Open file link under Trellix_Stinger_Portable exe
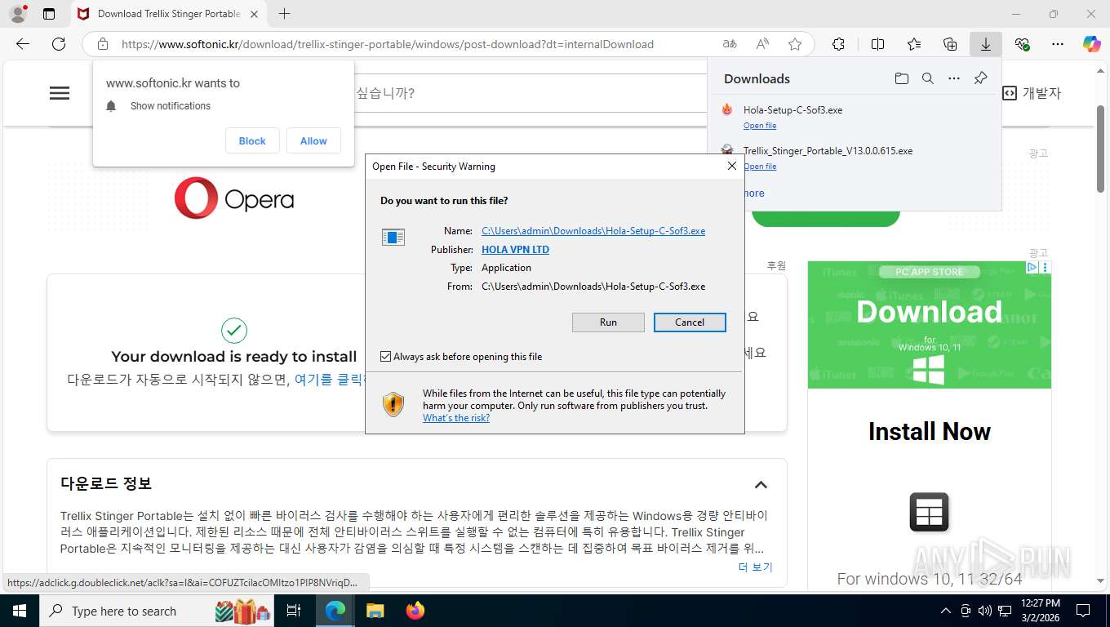The height and width of the screenshot is (627, 1110). click(x=760, y=167)
